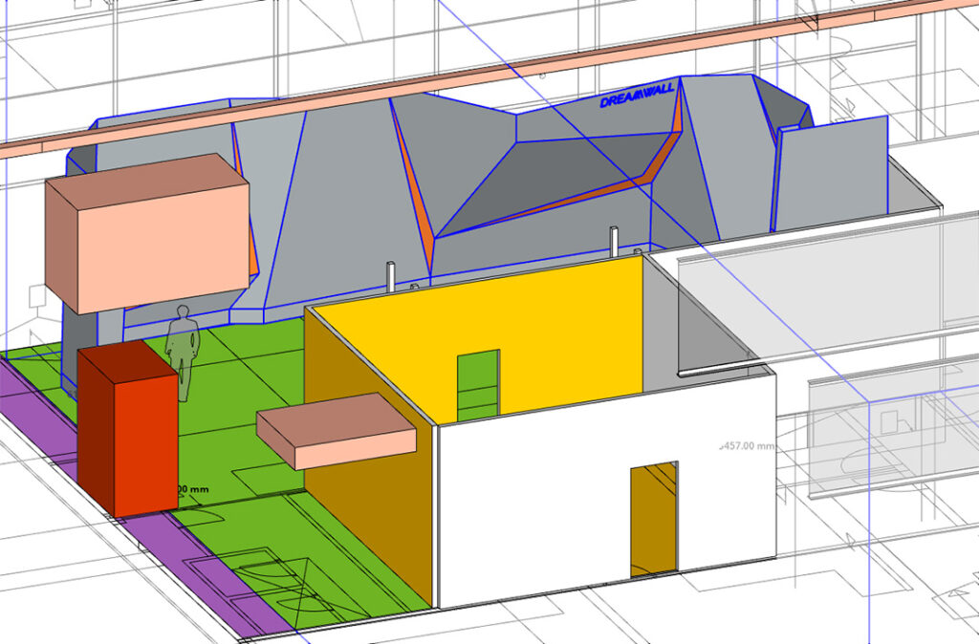
Task: Select the tall red box object
Action: tap(128, 428)
